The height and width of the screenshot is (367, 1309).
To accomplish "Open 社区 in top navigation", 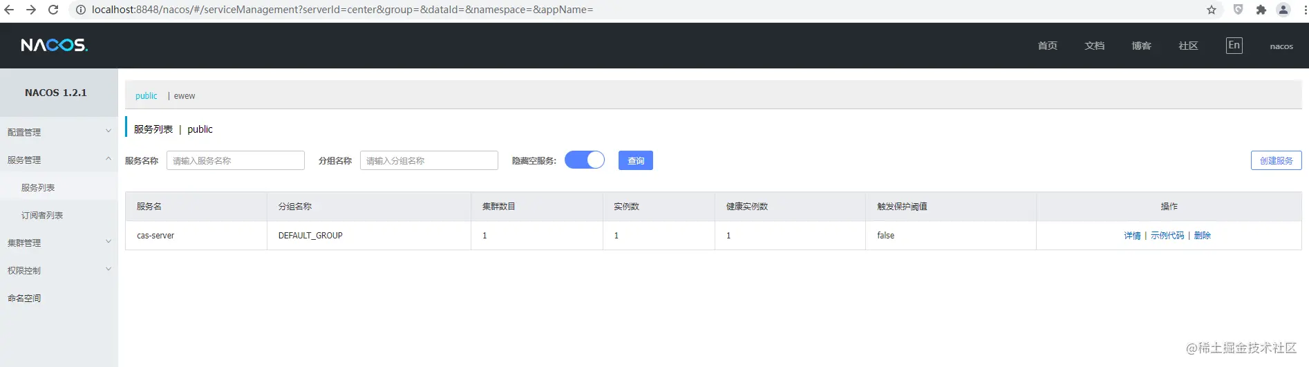I will point(1188,46).
